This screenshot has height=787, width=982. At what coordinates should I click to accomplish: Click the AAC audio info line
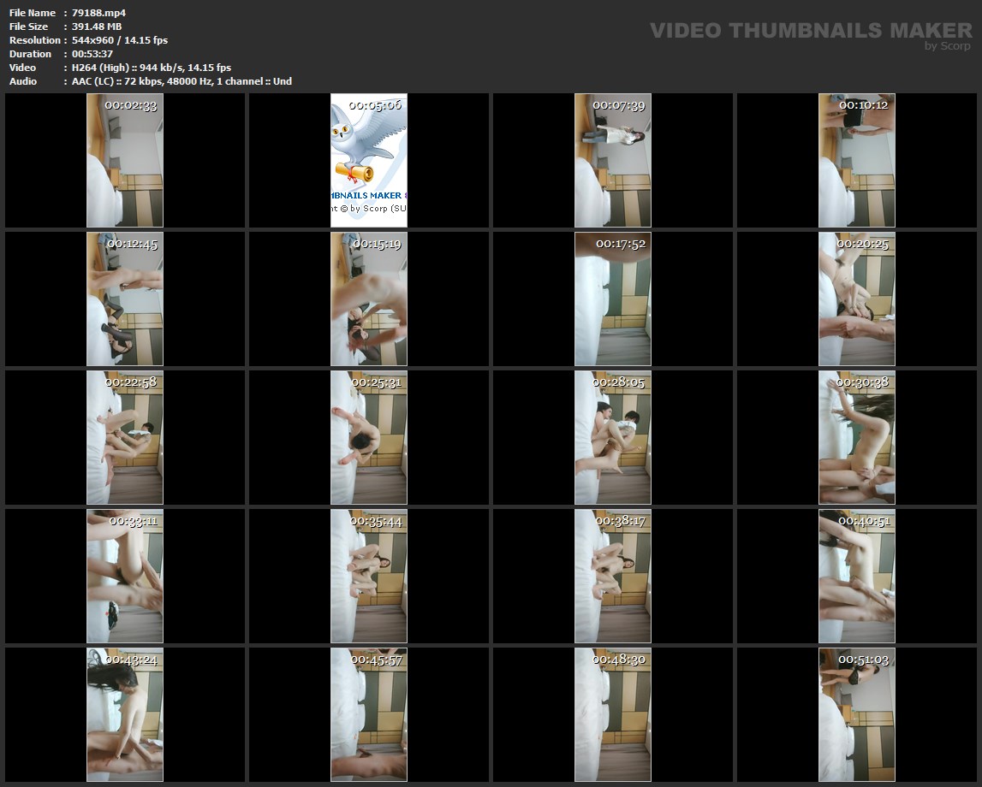[182, 81]
